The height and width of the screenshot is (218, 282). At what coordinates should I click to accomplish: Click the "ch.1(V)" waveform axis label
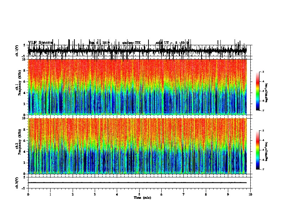click(x=17, y=51)
